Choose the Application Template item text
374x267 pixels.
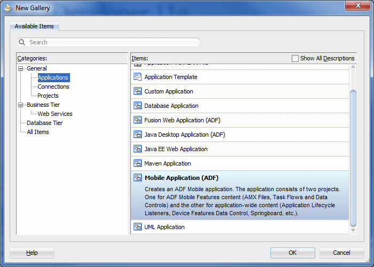click(171, 77)
